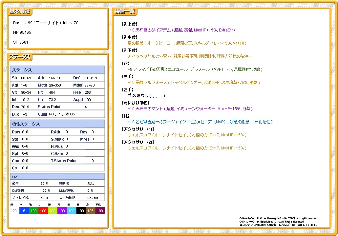Open the 星の眼帯 mid-headgear item

tap(187, 43)
